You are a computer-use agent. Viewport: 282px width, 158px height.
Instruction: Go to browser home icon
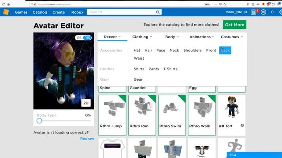pyautogui.click(x=8, y=4)
